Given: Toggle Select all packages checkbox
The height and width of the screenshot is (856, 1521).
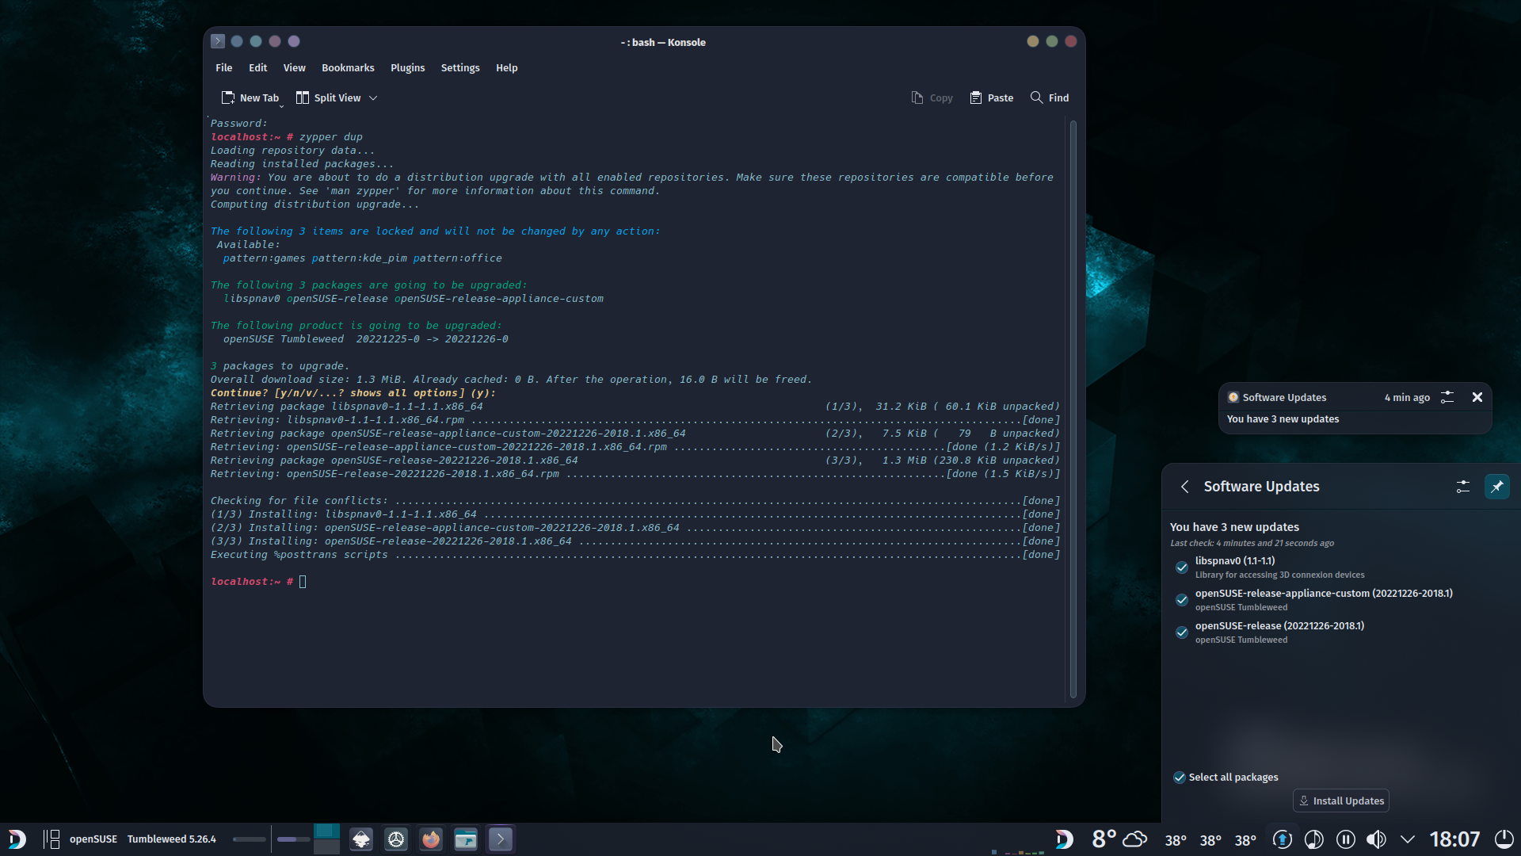Looking at the screenshot, I should (x=1179, y=777).
